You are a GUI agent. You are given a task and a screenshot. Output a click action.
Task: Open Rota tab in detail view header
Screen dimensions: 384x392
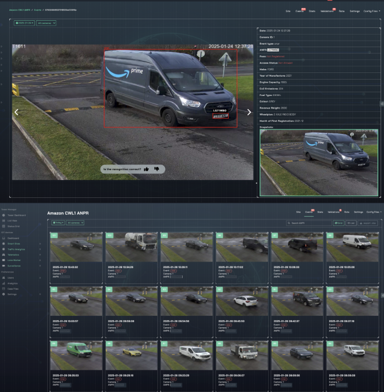(x=341, y=12)
